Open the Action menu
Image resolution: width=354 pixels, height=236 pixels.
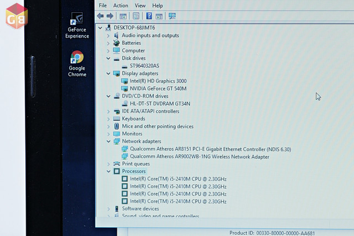point(121,6)
